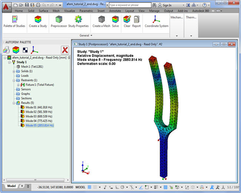Click the keyword search input field
241x193 pixels.
tap(130, 5)
